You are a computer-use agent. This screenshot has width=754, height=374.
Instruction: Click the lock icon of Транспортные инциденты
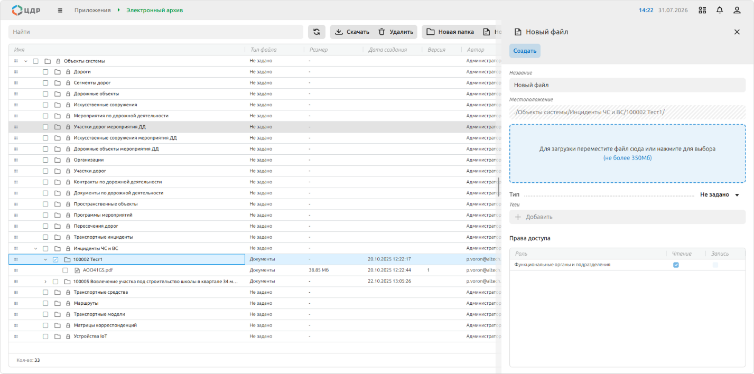click(x=68, y=237)
